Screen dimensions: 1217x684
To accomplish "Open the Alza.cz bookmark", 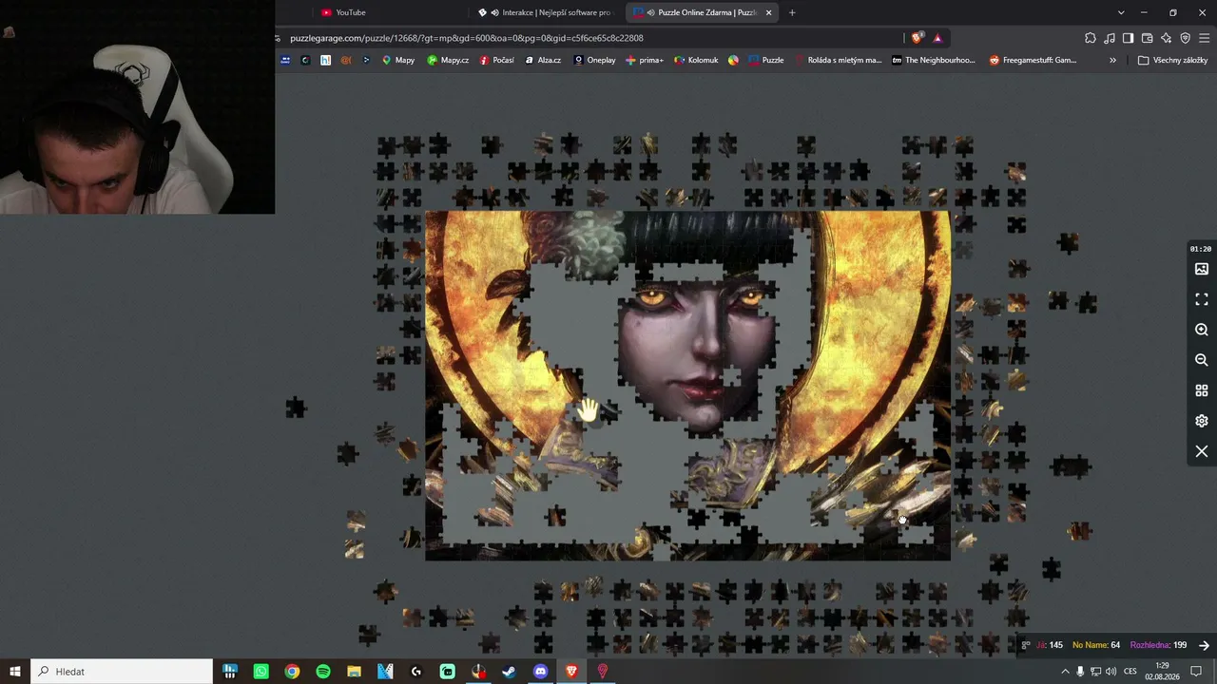I will 543,60.
